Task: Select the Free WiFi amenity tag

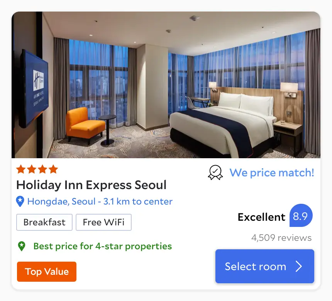Action: [103, 222]
